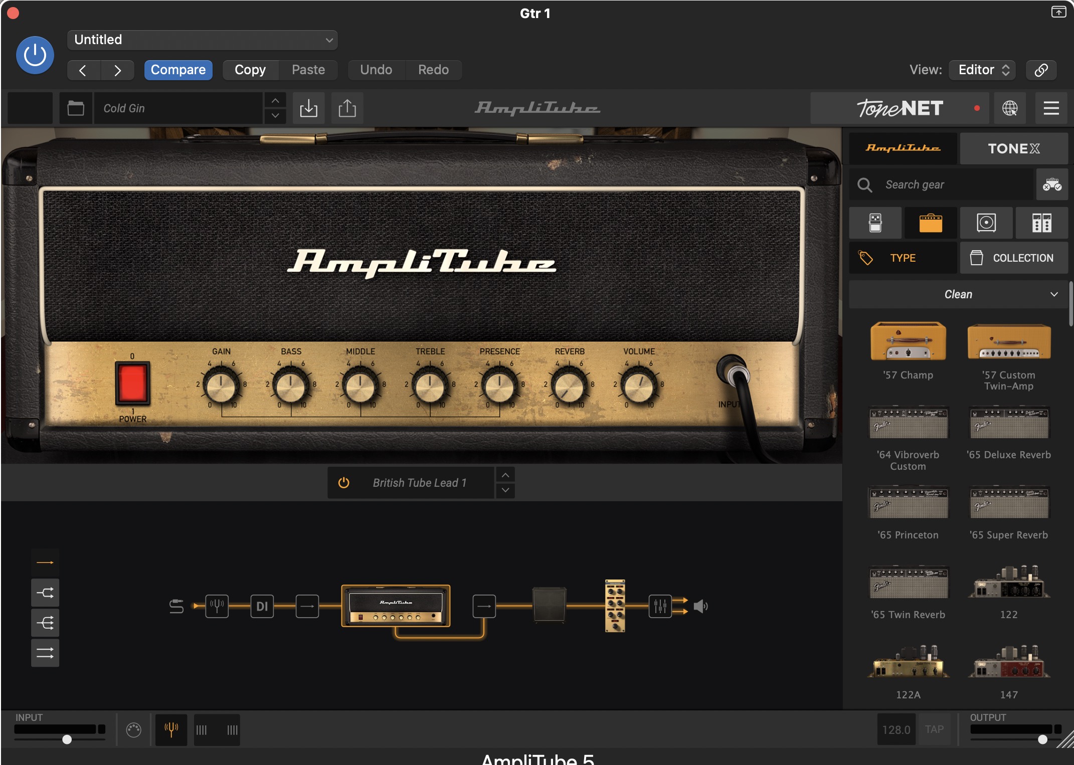This screenshot has height=765, width=1074.
Task: Click the save preset download icon
Action: (x=308, y=108)
